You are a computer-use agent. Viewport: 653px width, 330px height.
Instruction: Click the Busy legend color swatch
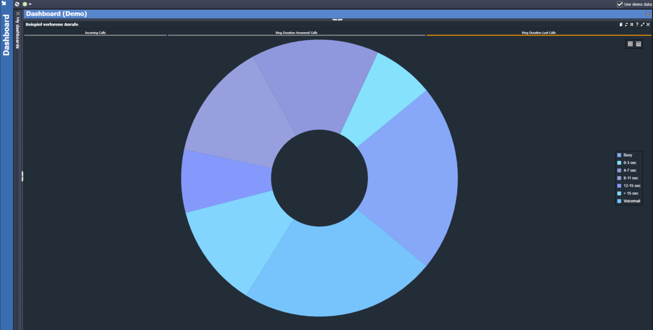619,155
